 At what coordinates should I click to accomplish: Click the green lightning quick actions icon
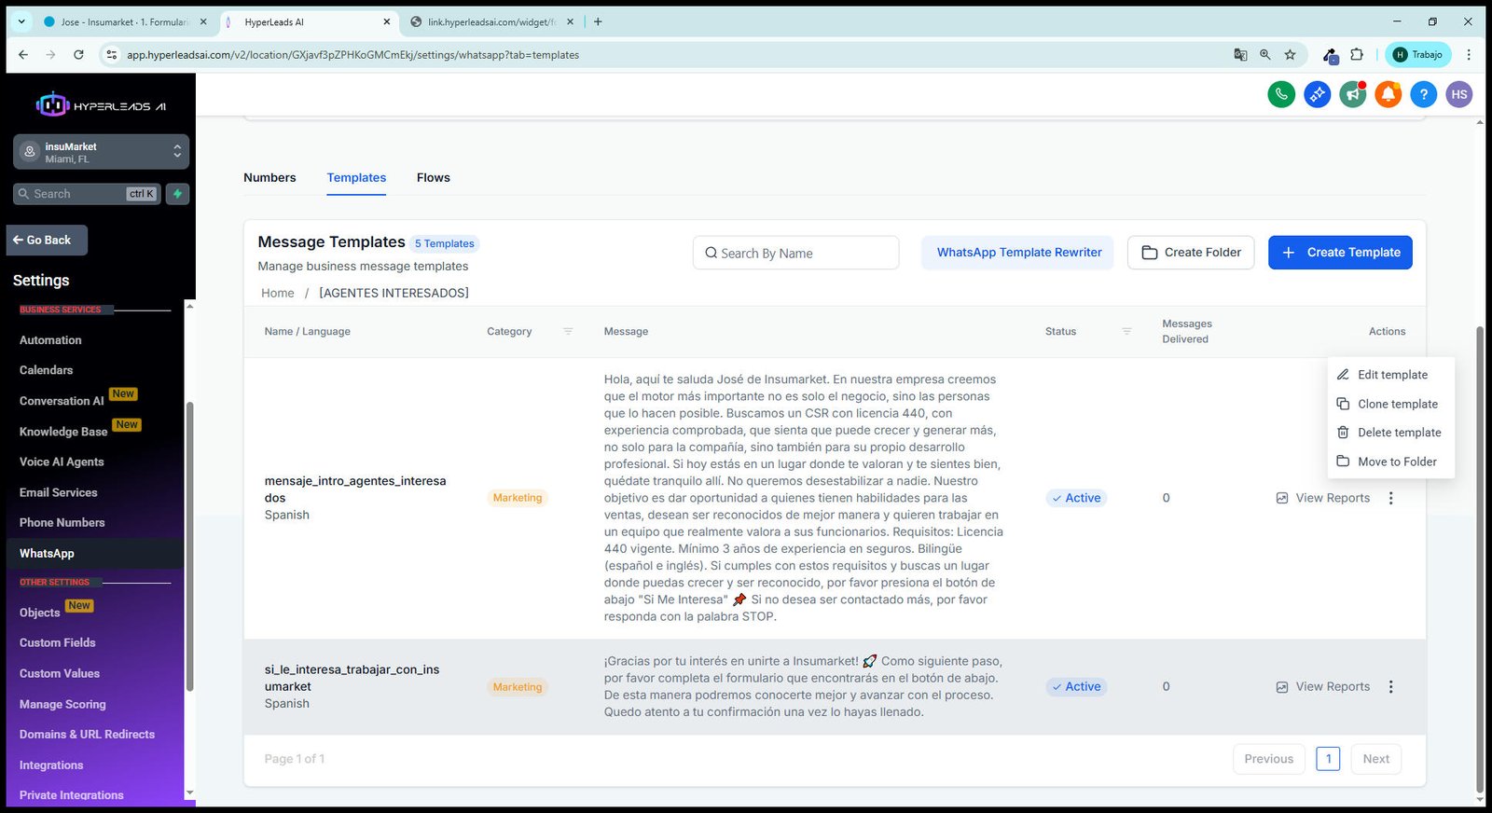177,194
